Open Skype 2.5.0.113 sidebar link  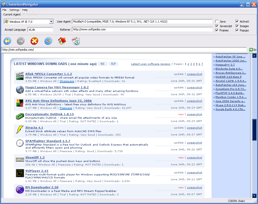click(231, 105)
